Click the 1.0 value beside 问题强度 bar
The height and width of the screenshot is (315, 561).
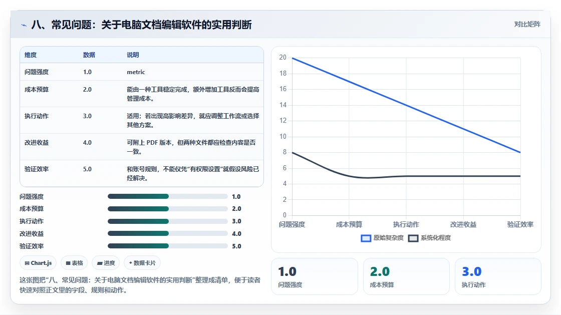tap(236, 197)
